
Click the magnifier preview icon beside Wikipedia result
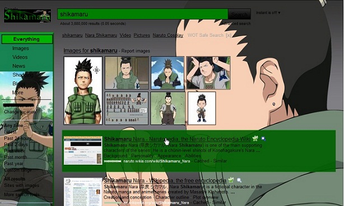(x=239, y=180)
